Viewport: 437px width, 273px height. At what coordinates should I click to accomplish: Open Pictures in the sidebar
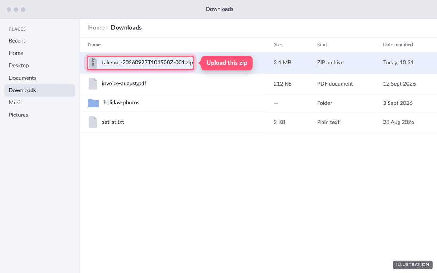coord(19,115)
